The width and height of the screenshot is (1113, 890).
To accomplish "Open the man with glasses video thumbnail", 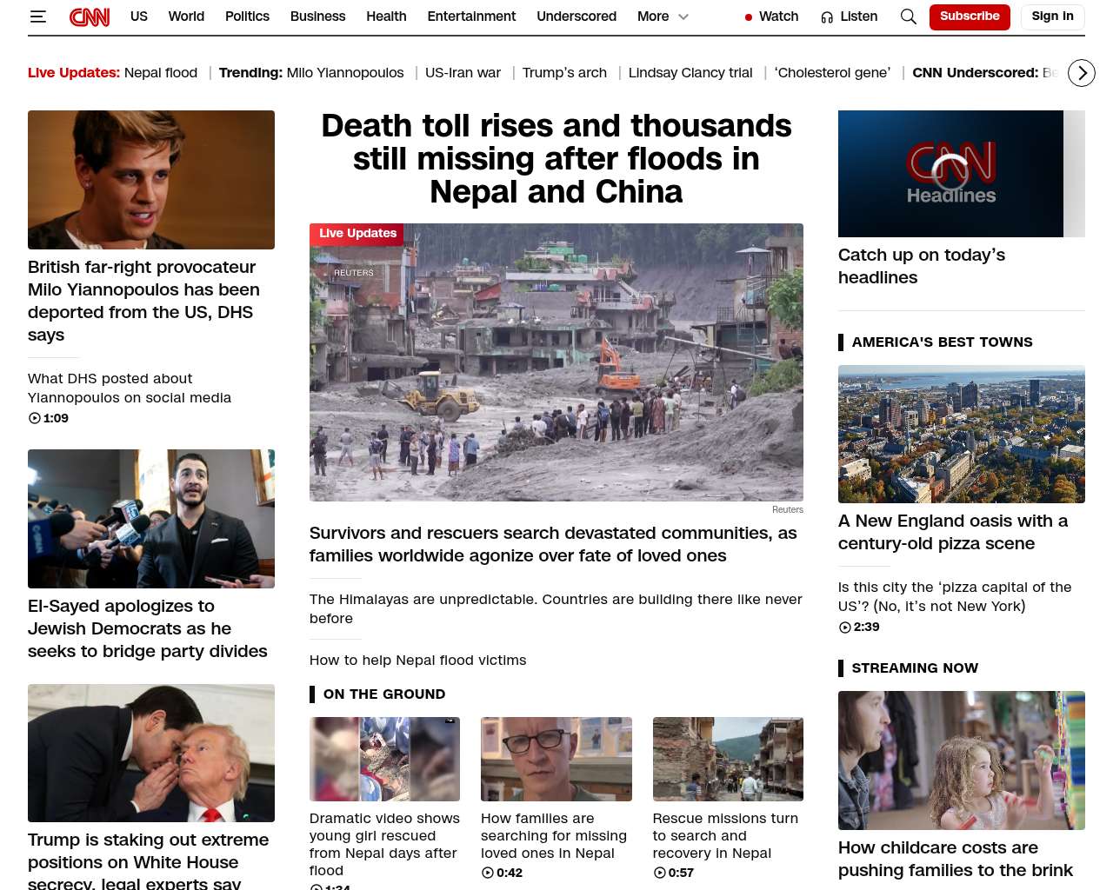I will coord(556,759).
